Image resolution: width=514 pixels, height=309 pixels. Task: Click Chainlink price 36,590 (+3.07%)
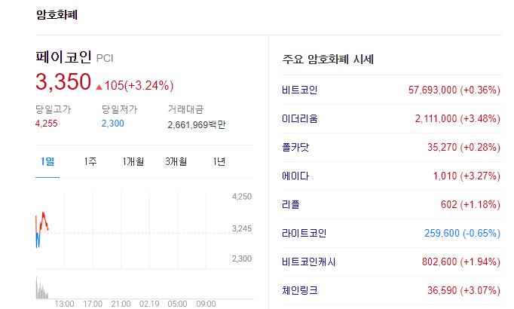[464, 290]
